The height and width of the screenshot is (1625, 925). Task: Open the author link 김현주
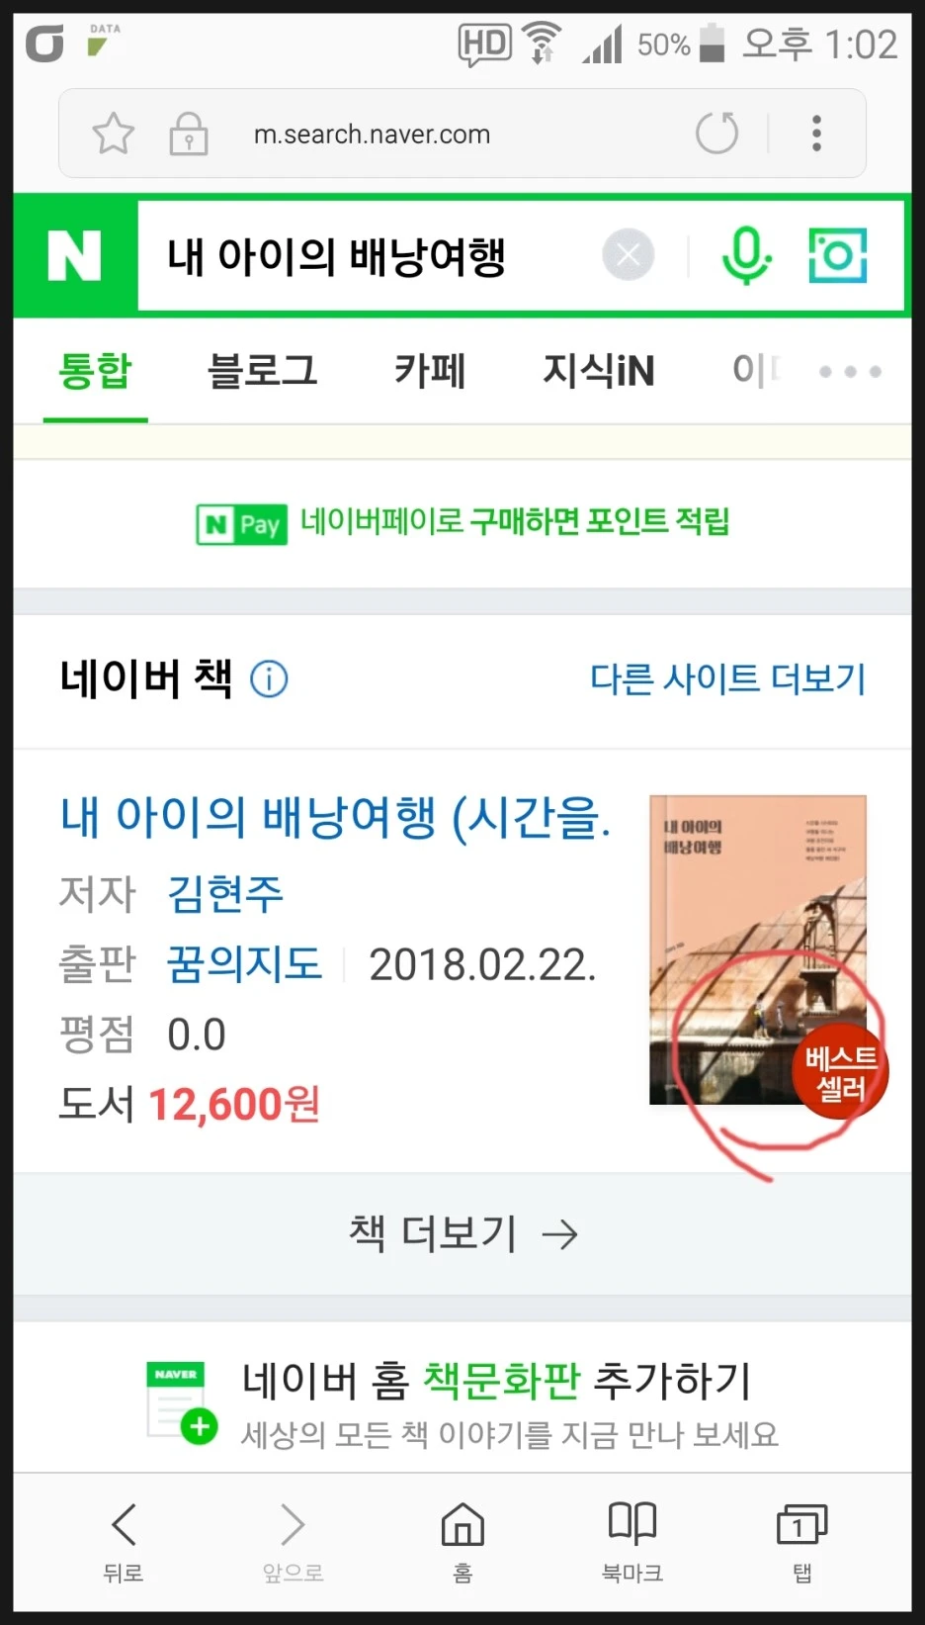(225, 893)
